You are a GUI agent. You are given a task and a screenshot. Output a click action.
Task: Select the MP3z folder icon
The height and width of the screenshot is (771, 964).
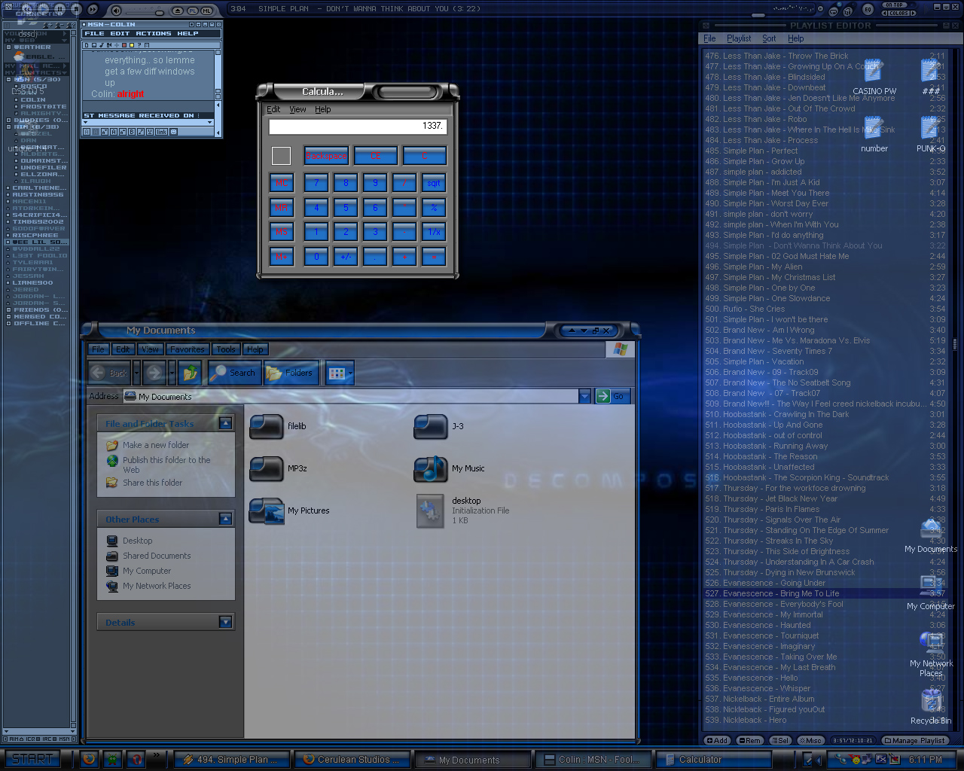pyautogui.click(x=266, y=468)
